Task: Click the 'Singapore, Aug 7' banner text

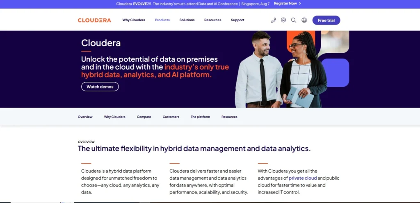Action: point(255,4)
